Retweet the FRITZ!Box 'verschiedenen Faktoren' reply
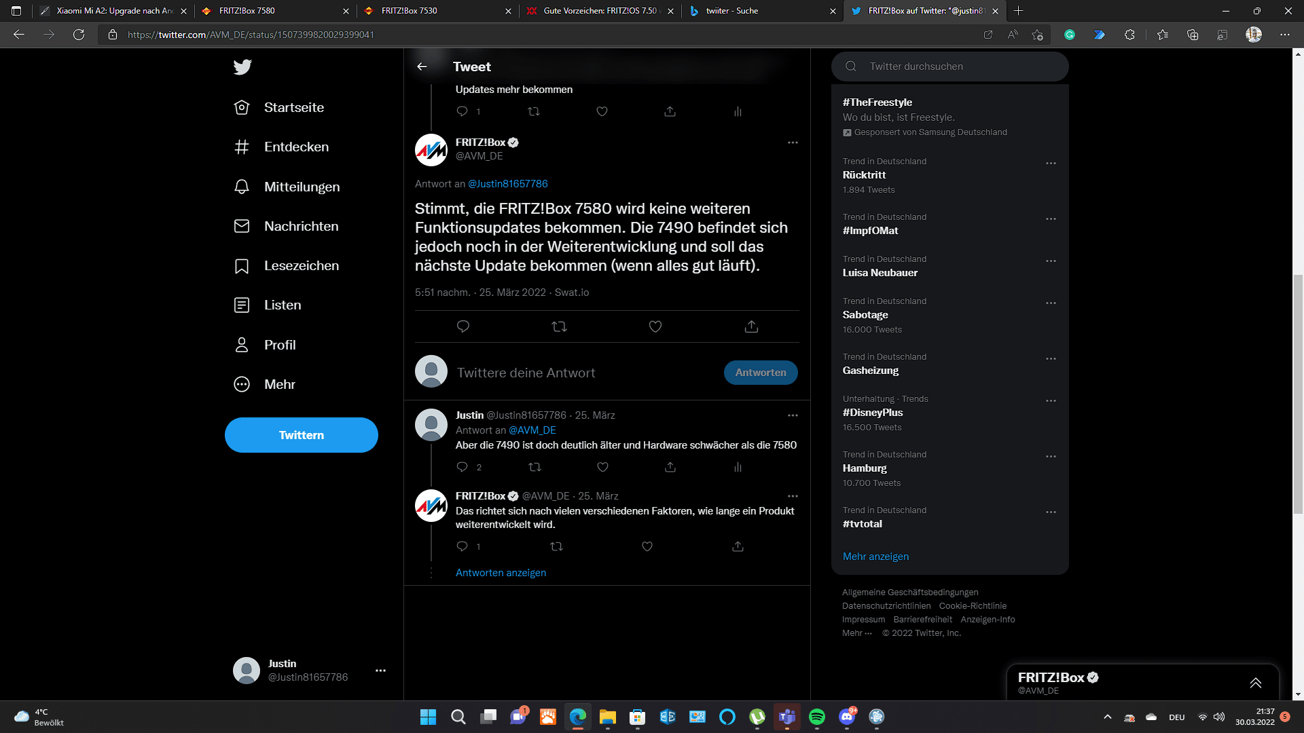Screen dimensions: 1304x733 coord(556,546)
